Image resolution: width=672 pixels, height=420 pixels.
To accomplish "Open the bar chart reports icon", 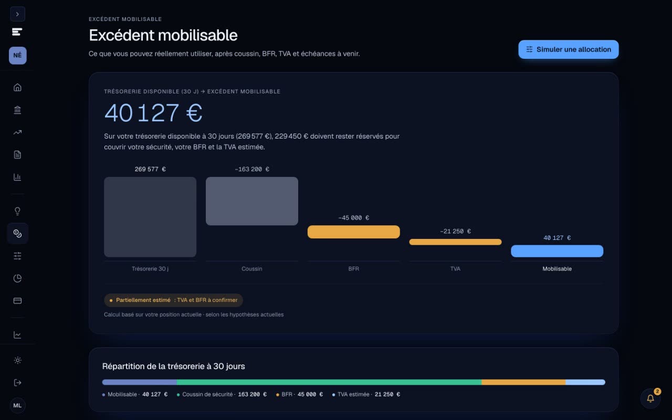I will tap(17, 177).
